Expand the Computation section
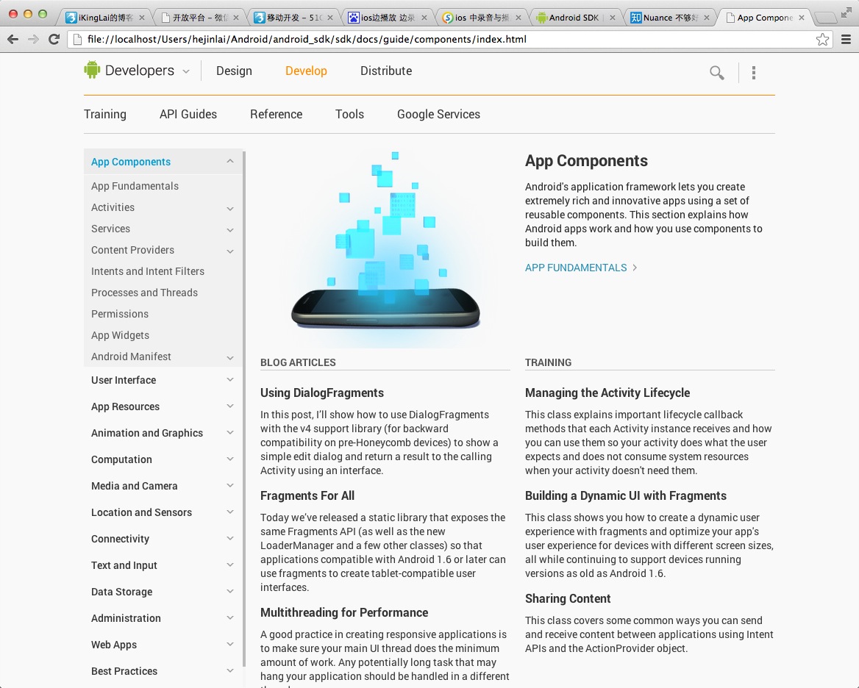Screen dimensions: 859x688 point(230,459)
